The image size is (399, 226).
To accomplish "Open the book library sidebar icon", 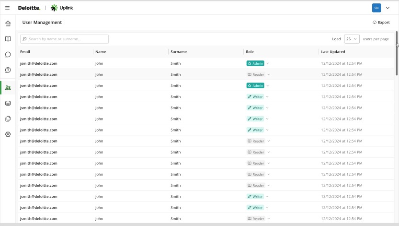I will pyautogui.click(x=8, y=39).
